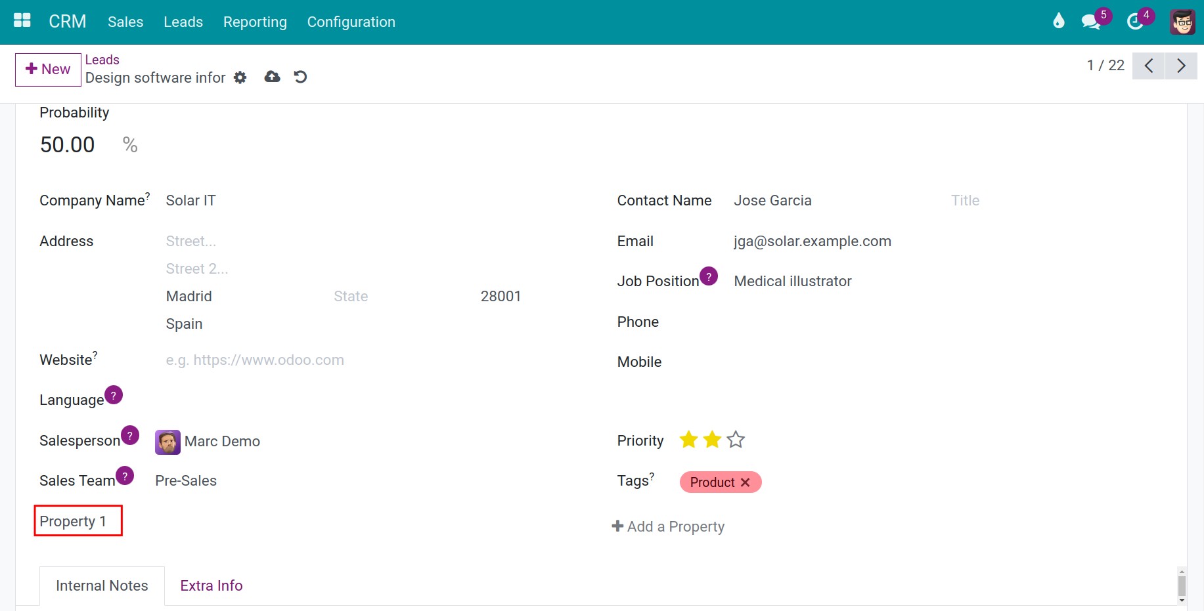Image resolution: width=1204 pixels, height=611 pixels.
Task: Show Salesperson help tooltip icon
Action: tap(130, 435)
